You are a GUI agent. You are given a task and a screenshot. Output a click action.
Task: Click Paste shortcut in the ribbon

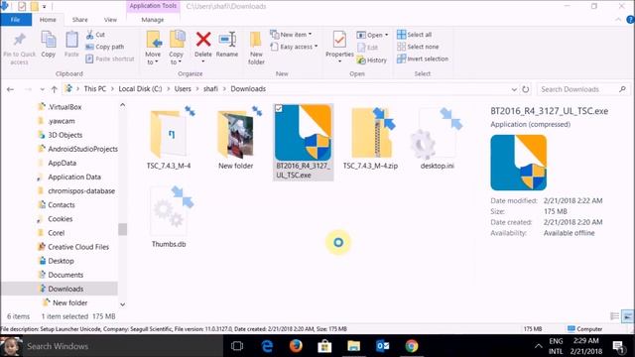tap(110, 59)
